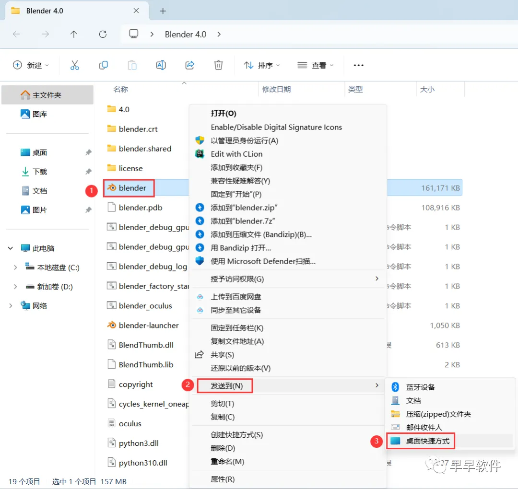Image resolution: width=518 pixels, height=489 pixels.
Task: Open the 新建 dropdown
Action: point(31,65)
